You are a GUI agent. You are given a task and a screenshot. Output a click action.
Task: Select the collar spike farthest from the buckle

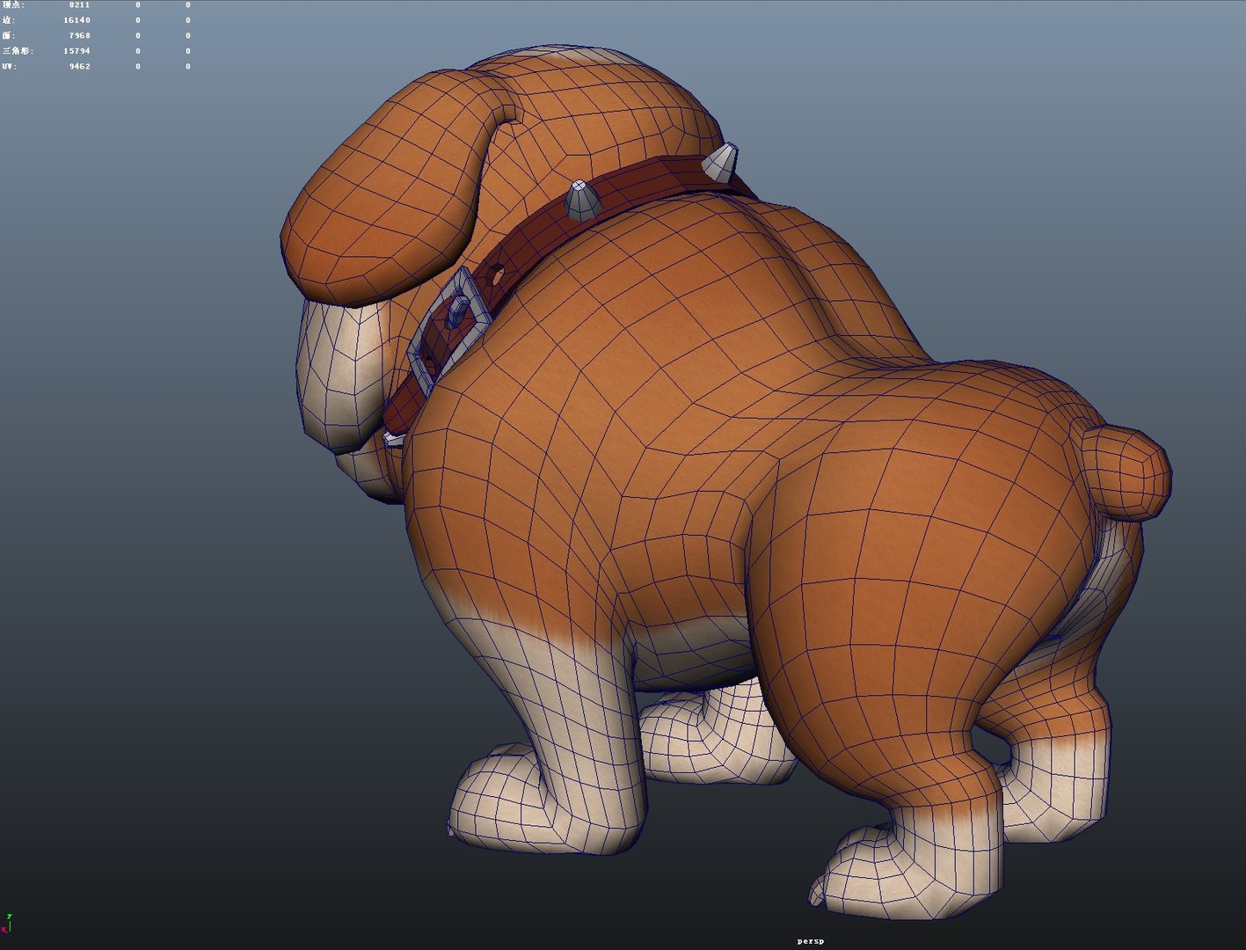pos(721,164)
